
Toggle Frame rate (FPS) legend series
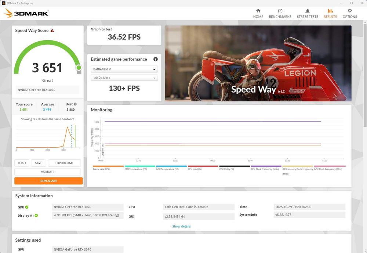tap(108, 168)
